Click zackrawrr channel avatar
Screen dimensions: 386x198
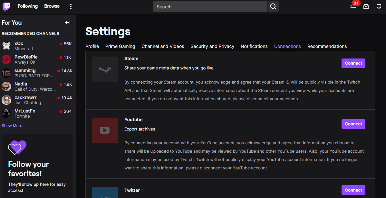tap(6, 100)
